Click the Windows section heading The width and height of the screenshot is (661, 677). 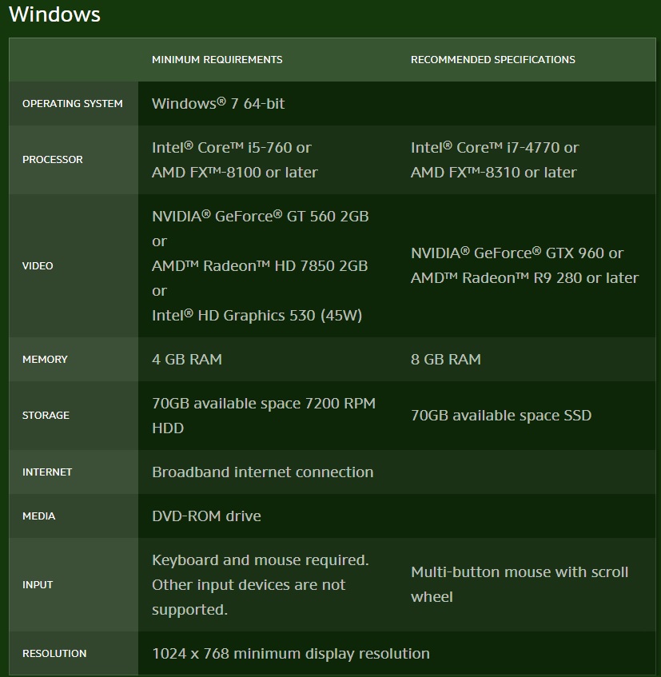coord(54,14)
